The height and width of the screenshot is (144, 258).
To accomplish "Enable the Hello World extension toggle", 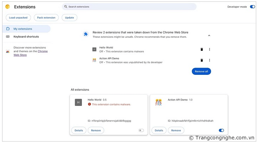I will [141, 130].
